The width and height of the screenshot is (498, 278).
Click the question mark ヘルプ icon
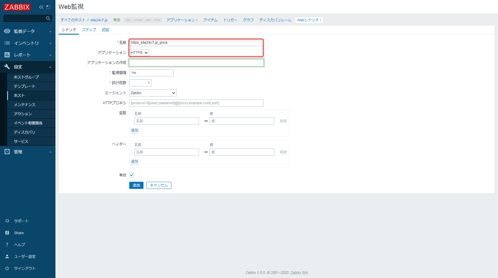coord(7,245)
